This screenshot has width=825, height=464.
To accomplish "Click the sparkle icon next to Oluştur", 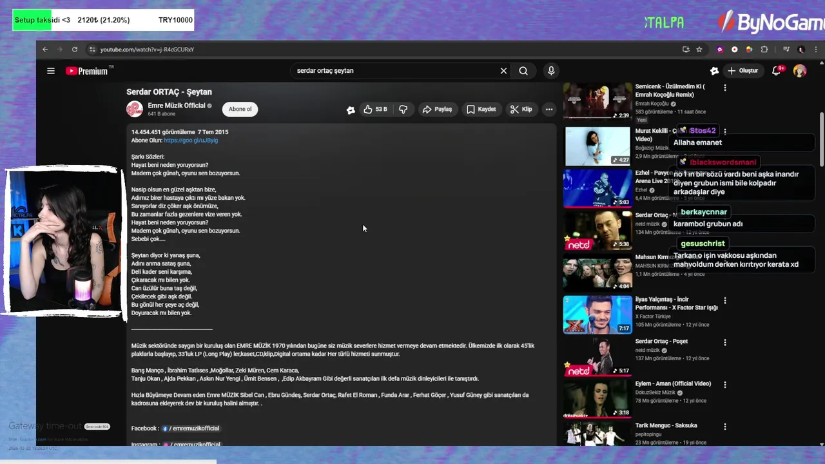I will (714, 71).
